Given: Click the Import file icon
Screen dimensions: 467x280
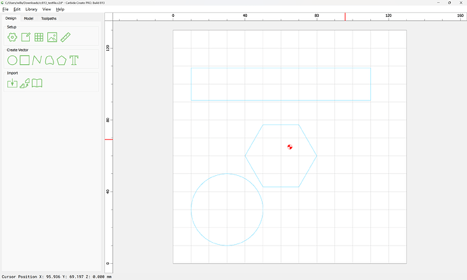Looking at the screenshot, I should point(12,83).
